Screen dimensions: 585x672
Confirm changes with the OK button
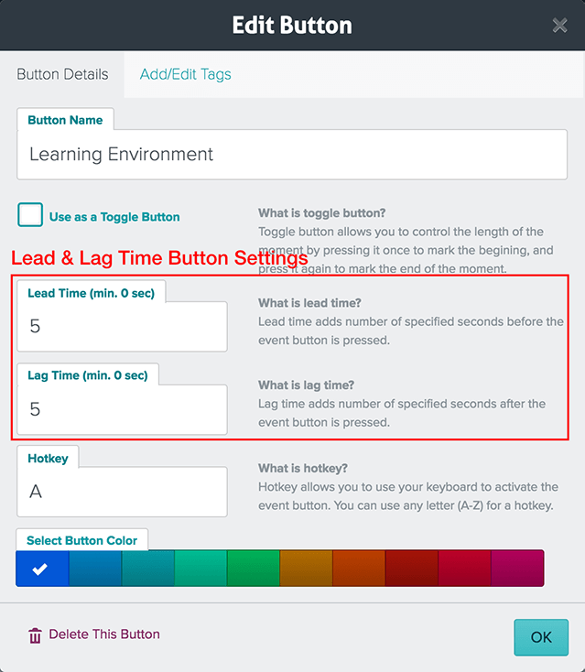tap(541, 637)
